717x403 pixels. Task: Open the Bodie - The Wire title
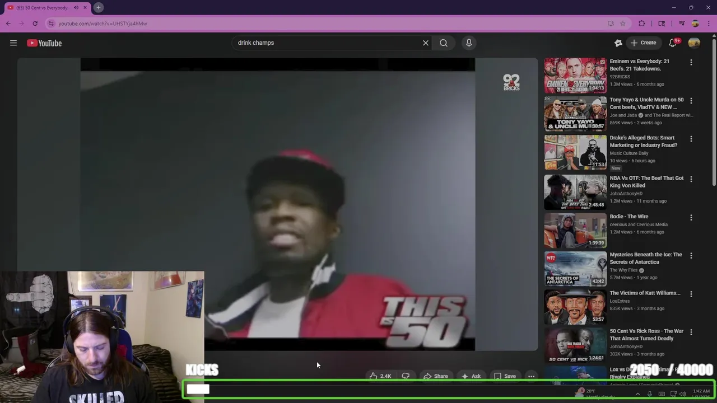[628, 217]
